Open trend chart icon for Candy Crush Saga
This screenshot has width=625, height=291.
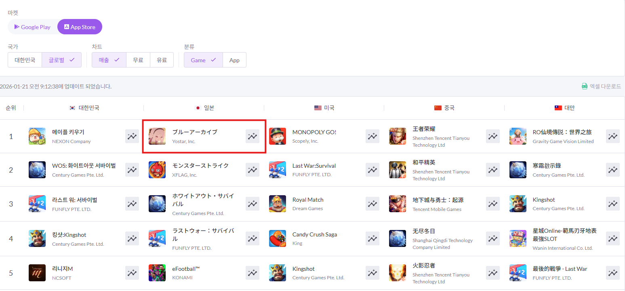pyautogui.click(x=372, y=238)
